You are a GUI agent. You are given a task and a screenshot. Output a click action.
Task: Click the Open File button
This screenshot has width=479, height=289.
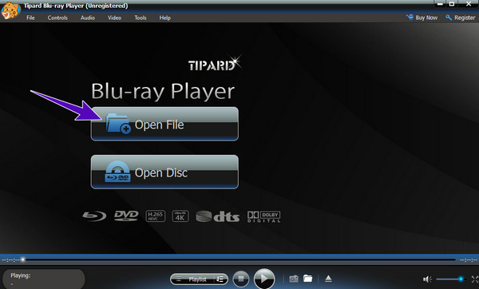pos(164,124)
